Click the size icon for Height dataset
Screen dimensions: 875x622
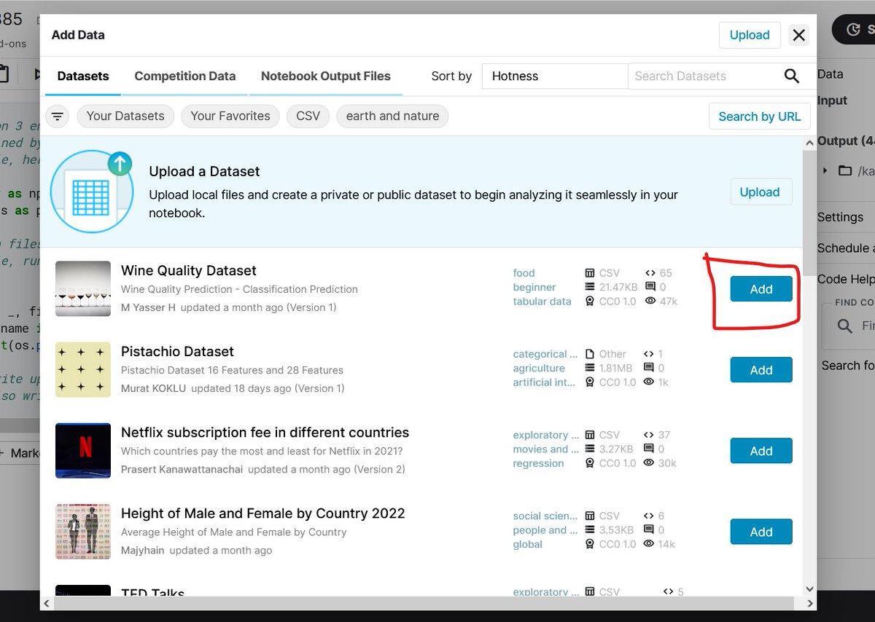tap(590, 530)
